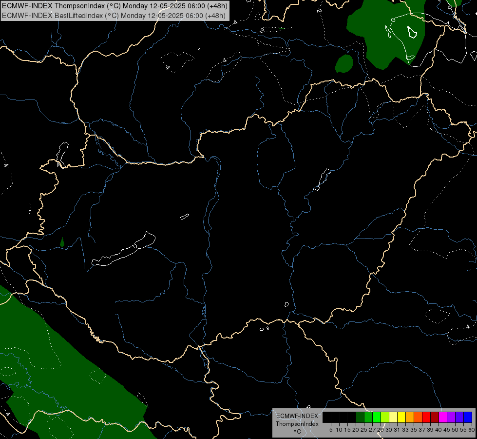Click the legend label '60'
This screenshot has height=439, width=477.
(x=472, y=430)
